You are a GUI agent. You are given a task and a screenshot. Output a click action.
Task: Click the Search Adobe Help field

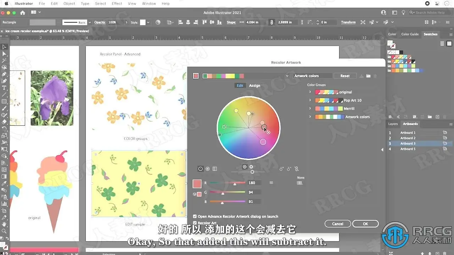tap(430, 12)
